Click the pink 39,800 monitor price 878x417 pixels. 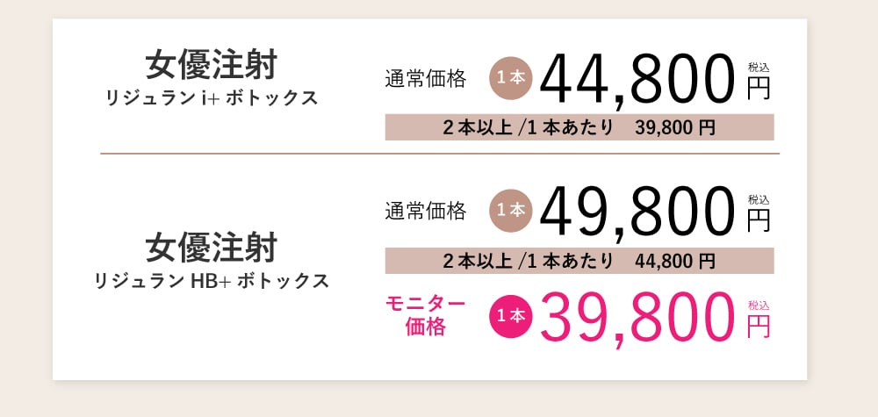637,318
